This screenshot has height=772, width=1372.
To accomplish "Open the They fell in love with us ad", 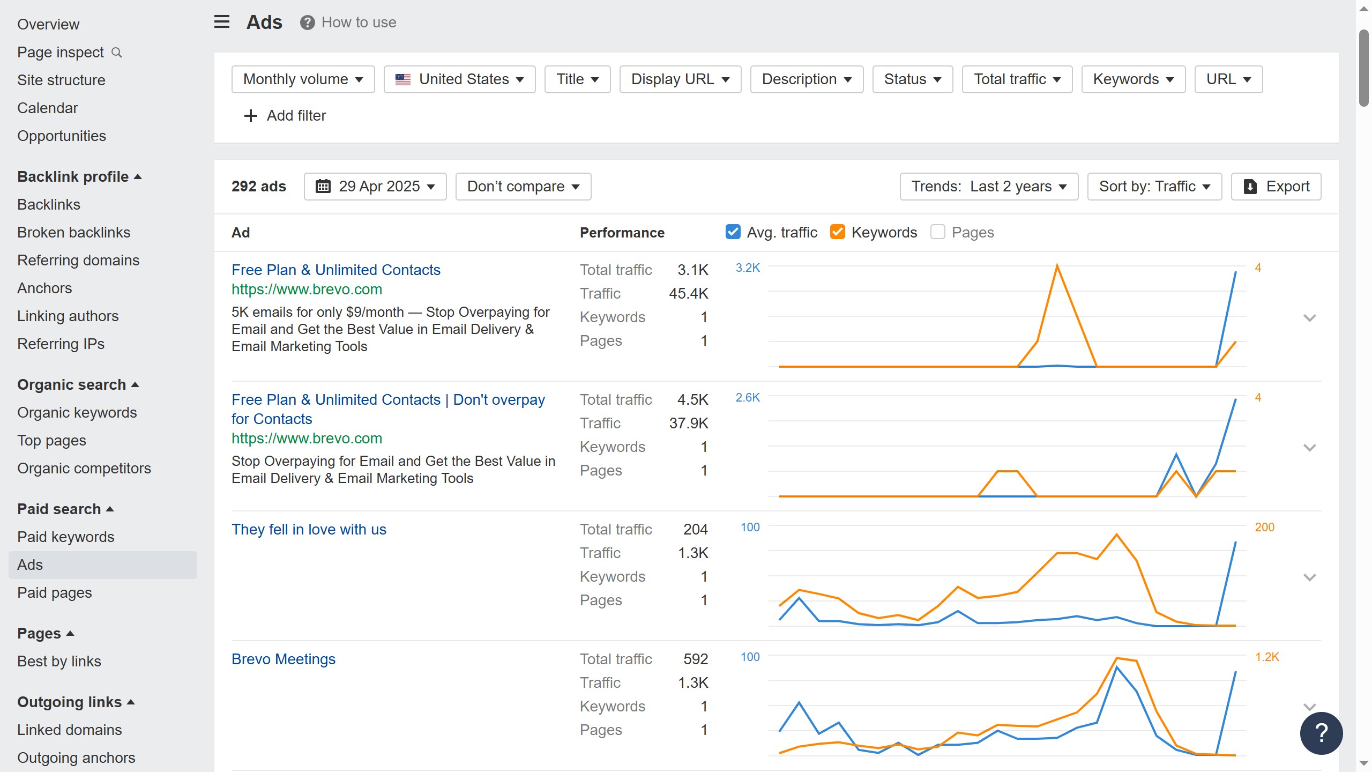I will 309,529.
